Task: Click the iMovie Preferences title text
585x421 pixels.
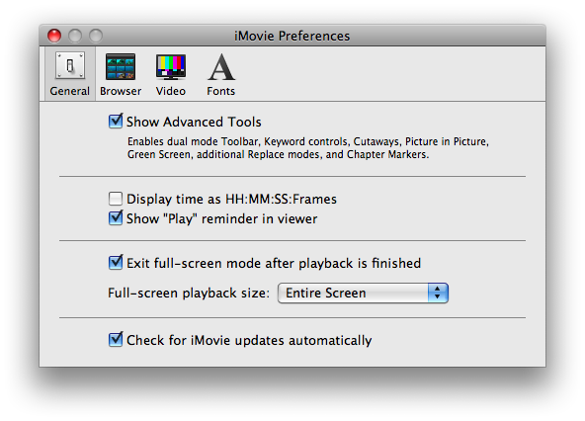Action: [x=292, y=36]
